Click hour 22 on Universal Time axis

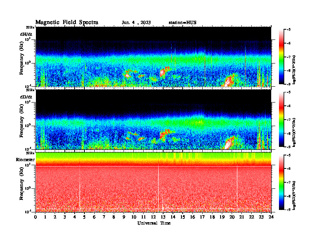(252, 217)
